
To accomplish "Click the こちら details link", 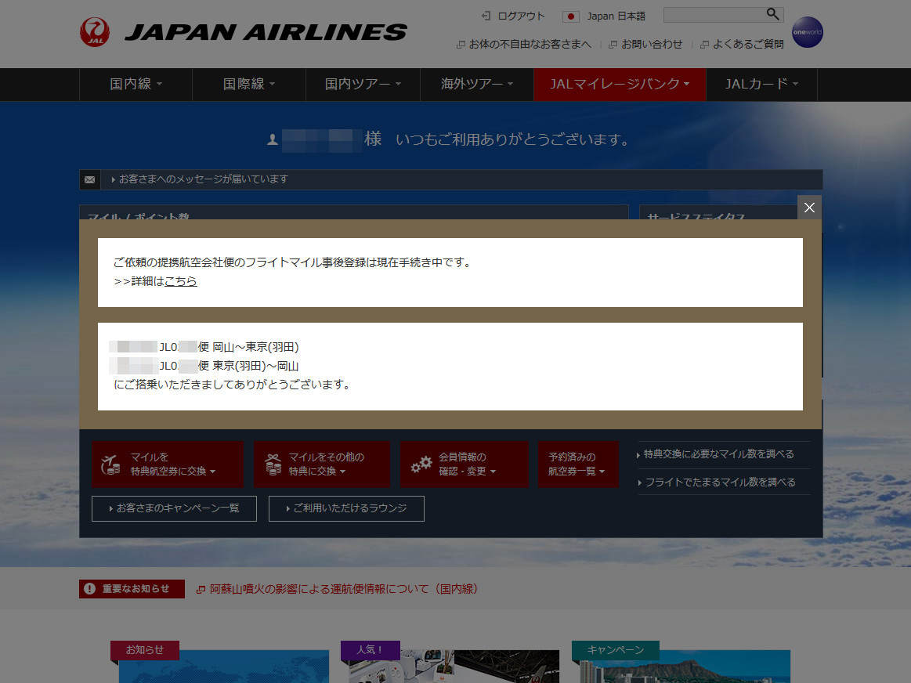I will tap(181, 281).
